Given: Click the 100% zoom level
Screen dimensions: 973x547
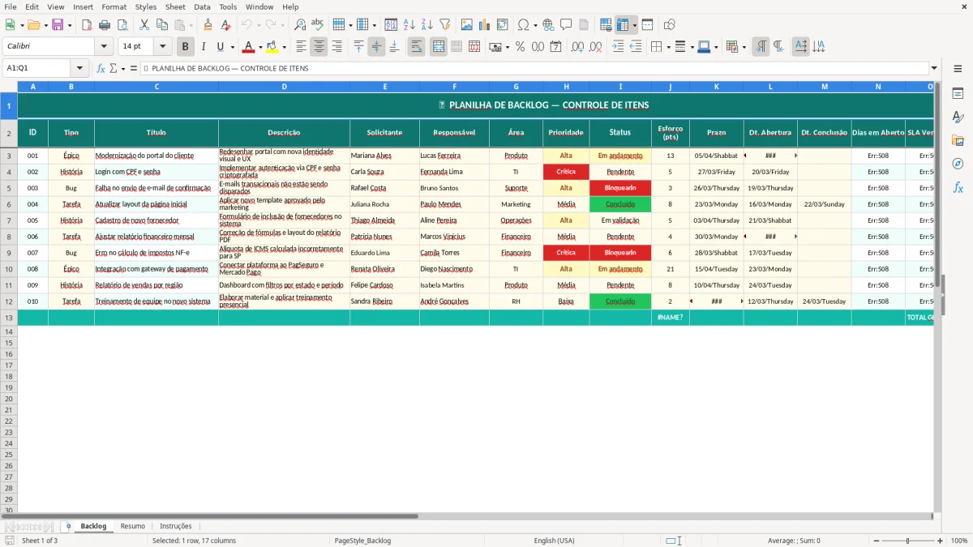Looking at the screenshot, I should point(959,541).
